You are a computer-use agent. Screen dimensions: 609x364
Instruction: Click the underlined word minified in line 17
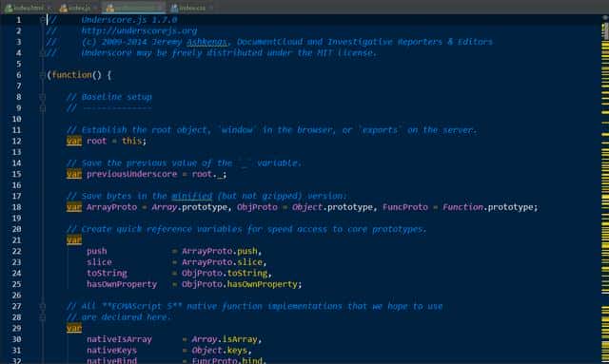(192, 196)
